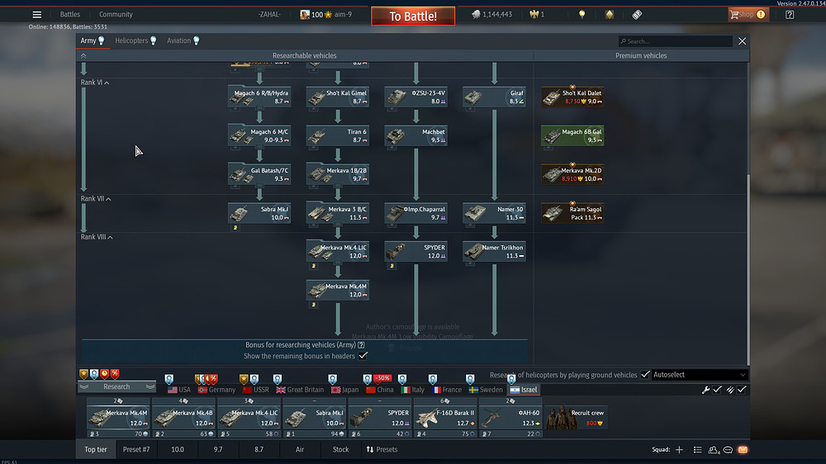Viewport: 826px width, 464px height.
Task: Click the gold diamond warbond icon
Action: click(x=610, y=14)
